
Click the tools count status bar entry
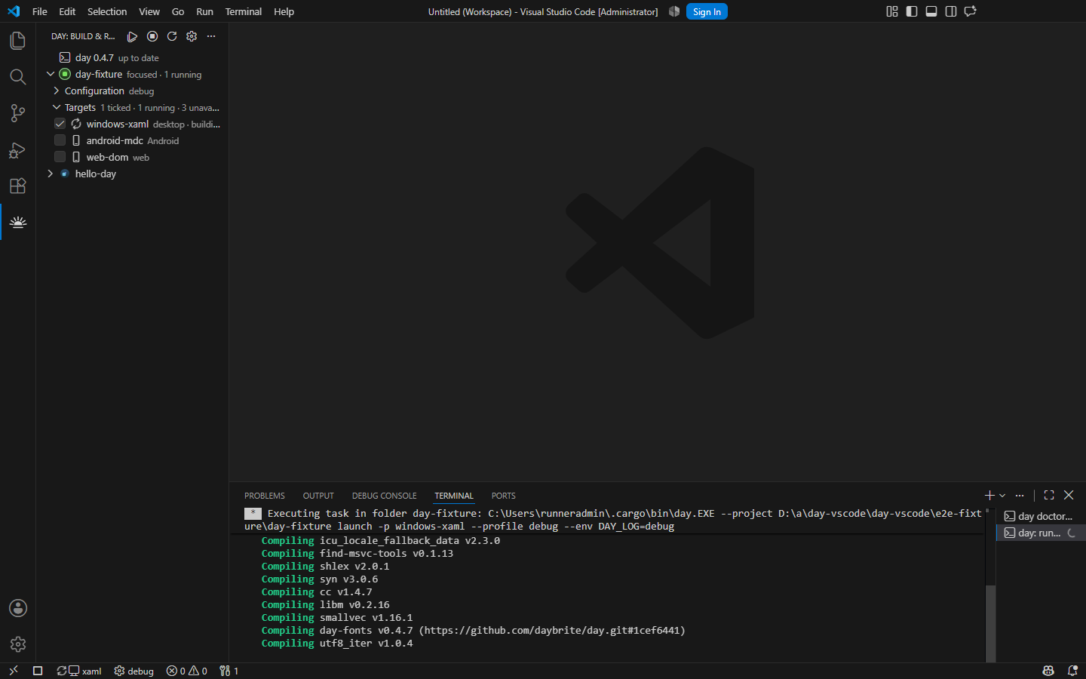229,671
